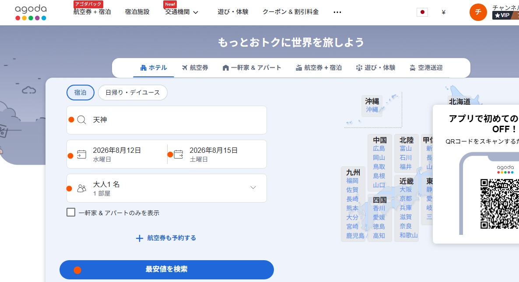
Task: Open the three-dot more menu
Action: click(337, 12)
